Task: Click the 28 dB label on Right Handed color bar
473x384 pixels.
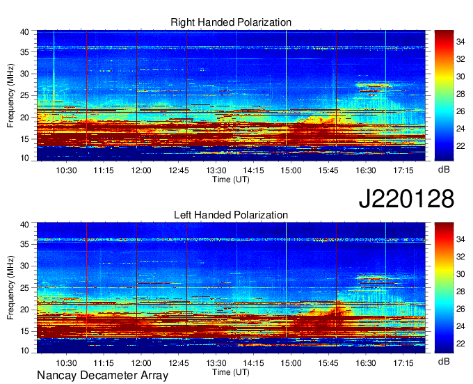Action: coord(460,94)
